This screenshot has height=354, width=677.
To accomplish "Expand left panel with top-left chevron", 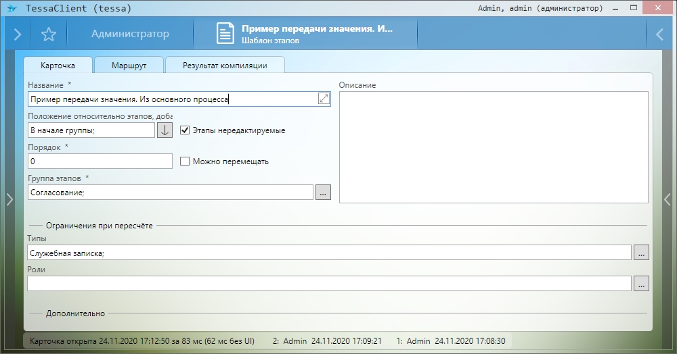I will (x=18, y=34).
